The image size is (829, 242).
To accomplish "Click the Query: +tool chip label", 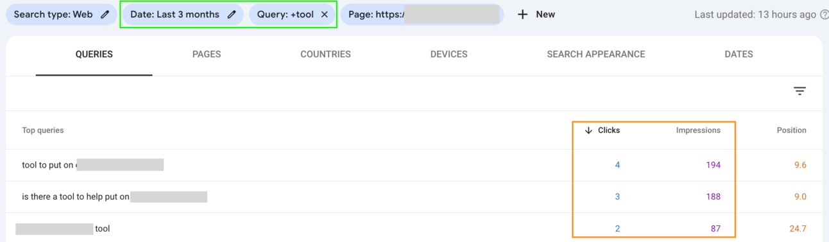I will tap(286, 14).
